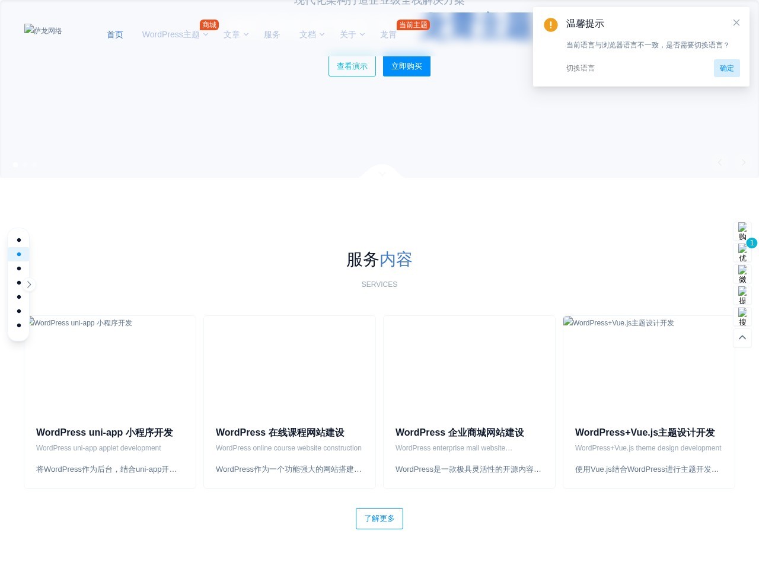
Task: Open WordPress uni-app 小程序开发 card title
Action: [104, 433]
